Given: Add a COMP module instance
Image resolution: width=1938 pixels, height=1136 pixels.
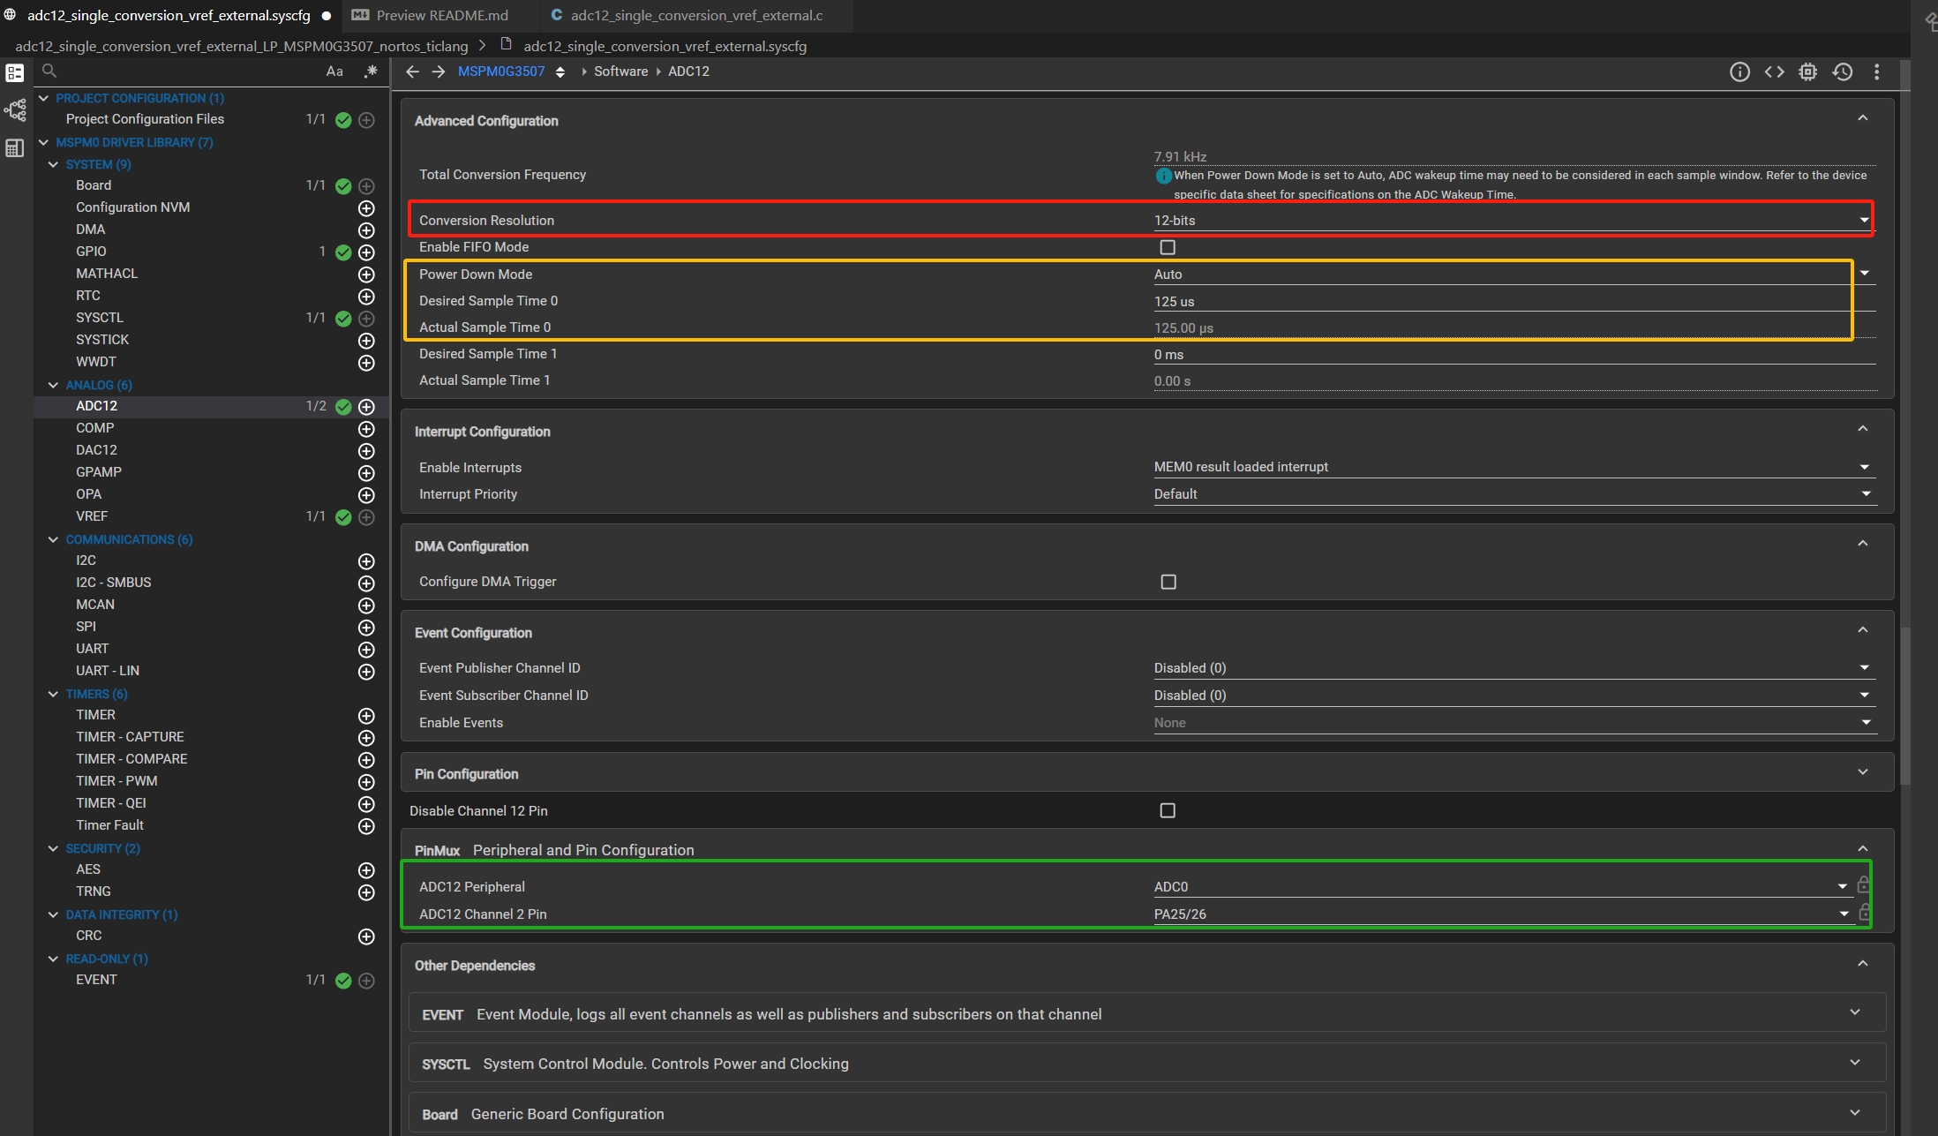Looking at the screenshot, I should (x=366, y=429).
